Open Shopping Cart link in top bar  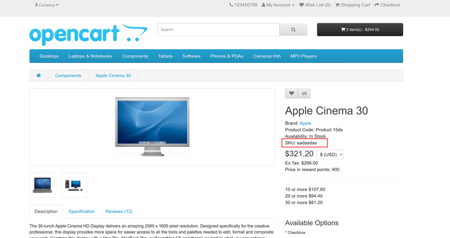[352, 5]
